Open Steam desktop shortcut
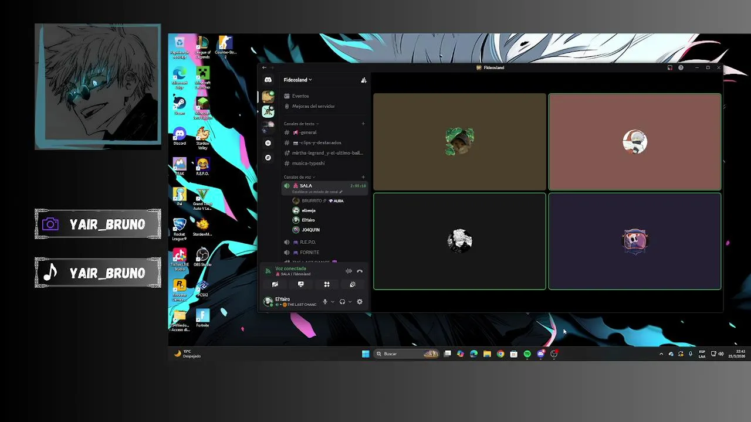The width and height of the screenshot is (751, 422). pyautogui.click(x=180, y=105)
